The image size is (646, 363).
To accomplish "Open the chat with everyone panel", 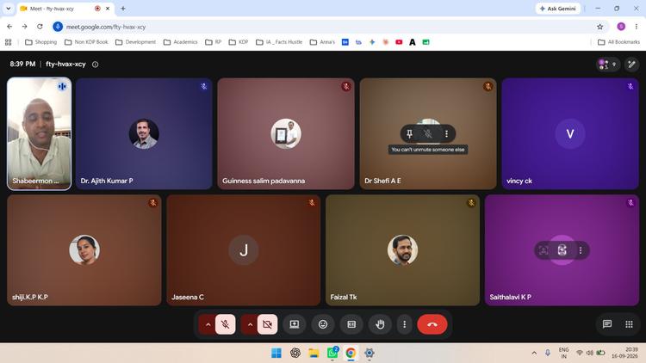I will tap(607, 324).
